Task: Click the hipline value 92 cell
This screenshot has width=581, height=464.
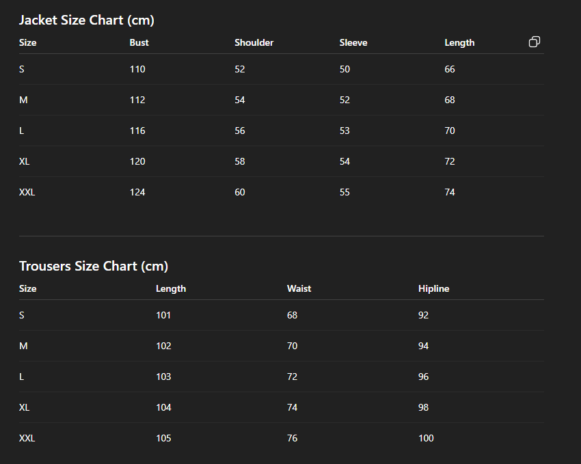Action: point(423,315)
